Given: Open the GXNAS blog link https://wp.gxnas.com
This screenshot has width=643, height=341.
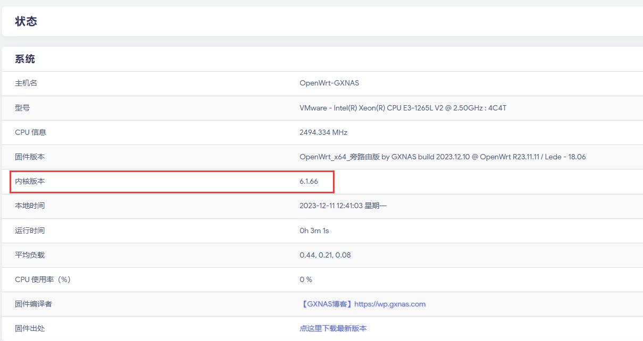Looking at the screenshot, I should (362, 304).
